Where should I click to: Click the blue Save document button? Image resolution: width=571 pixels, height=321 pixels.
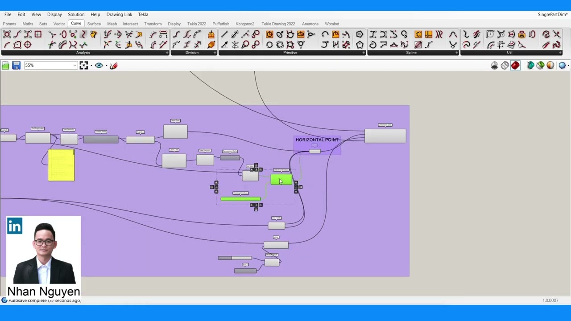click(16, 66)
